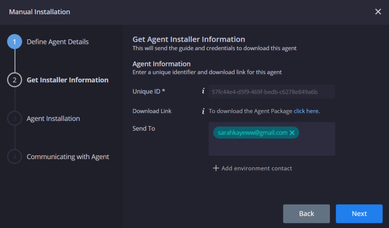Open the Agent Installation step

click(x=53, y=118)
